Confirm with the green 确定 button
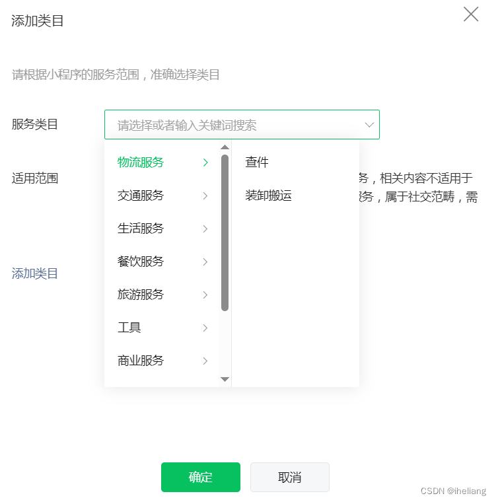 point(201,477)
